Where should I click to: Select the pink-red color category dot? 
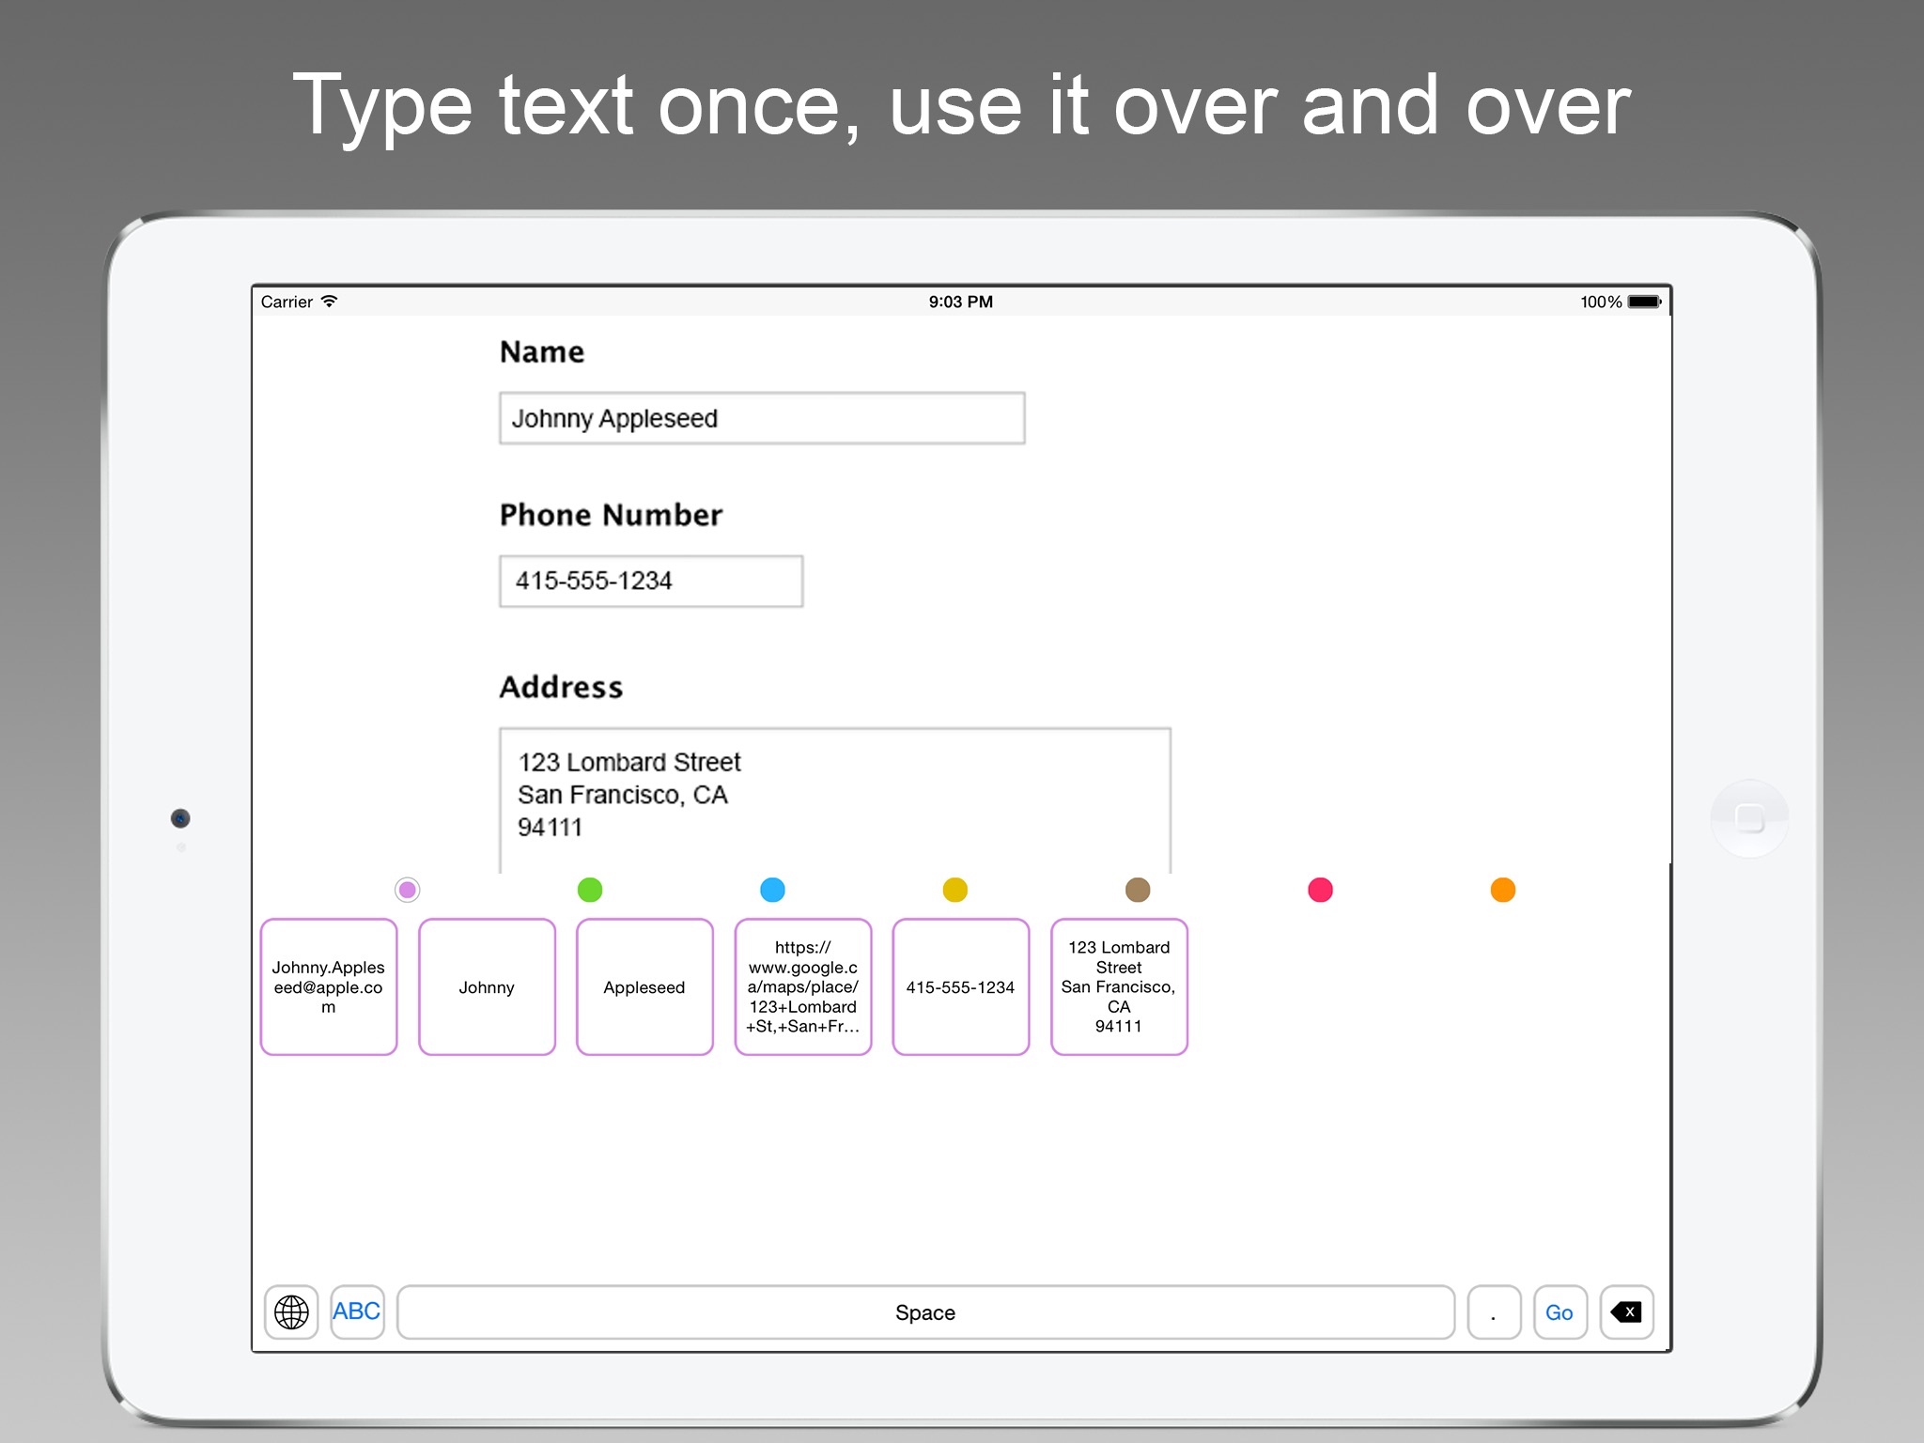1320,890
